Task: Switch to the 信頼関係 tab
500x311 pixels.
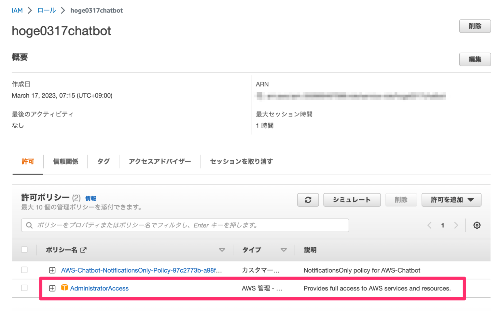Action: (x=65, y=162)
